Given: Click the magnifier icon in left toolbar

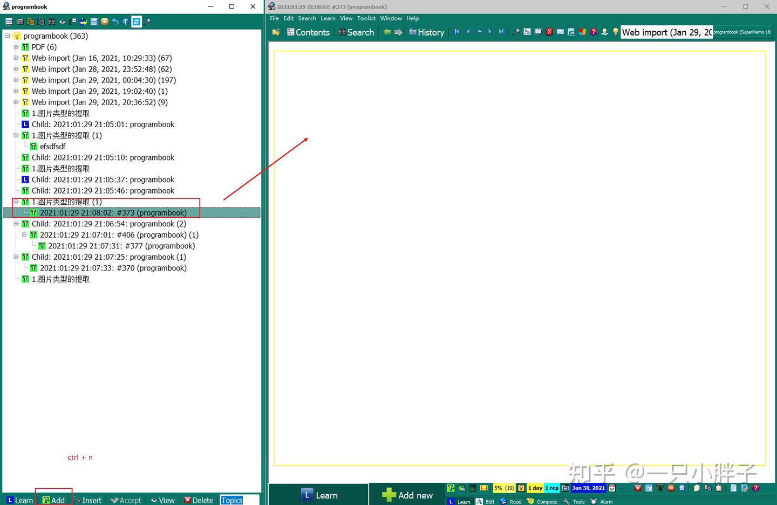Looking at the screenshot, I should point(147,22).
